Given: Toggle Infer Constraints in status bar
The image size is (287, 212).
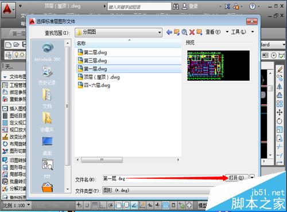Looking at the screenshot, I should tap(79, 205).
